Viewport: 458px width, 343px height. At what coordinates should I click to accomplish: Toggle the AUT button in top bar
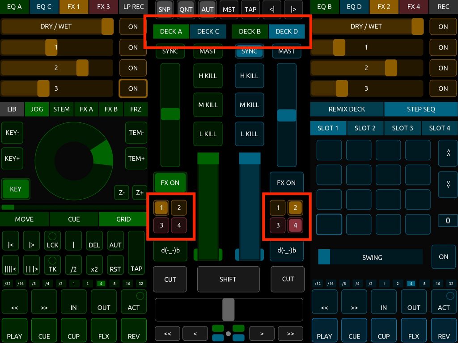208,9
